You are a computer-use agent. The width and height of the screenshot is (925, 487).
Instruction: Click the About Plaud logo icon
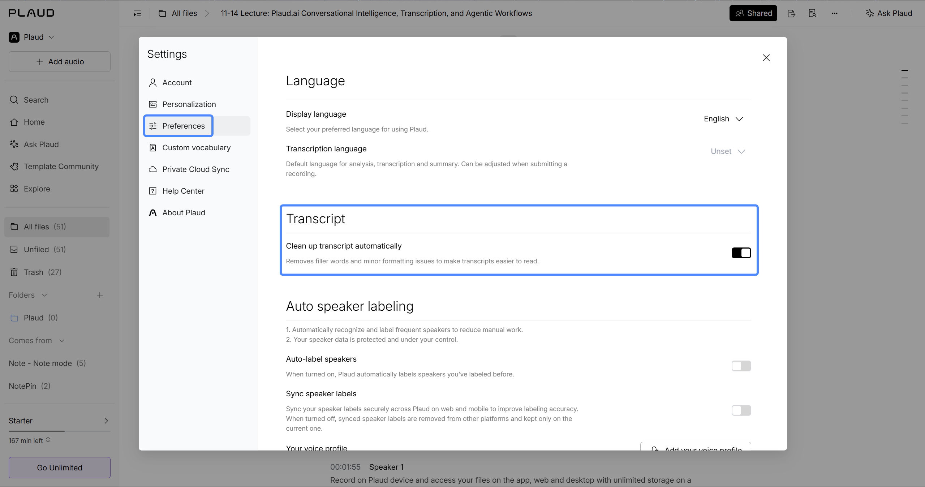153,213
